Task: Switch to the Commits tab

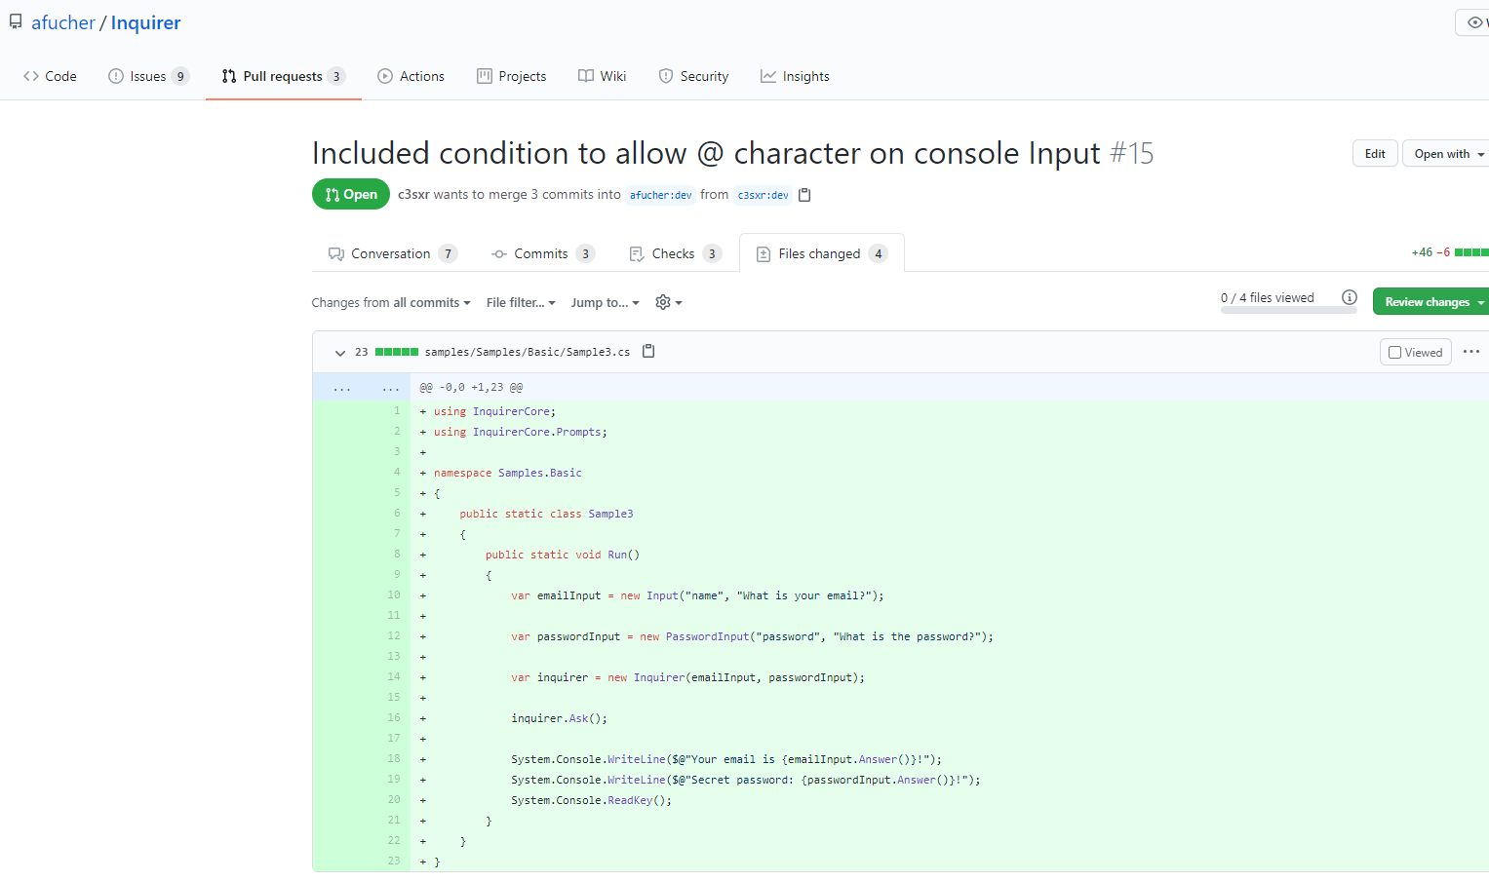Action: [543, 253]
